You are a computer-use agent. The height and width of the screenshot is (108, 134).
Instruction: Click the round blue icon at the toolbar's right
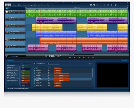pyautogui.click(x=128, y=5)
